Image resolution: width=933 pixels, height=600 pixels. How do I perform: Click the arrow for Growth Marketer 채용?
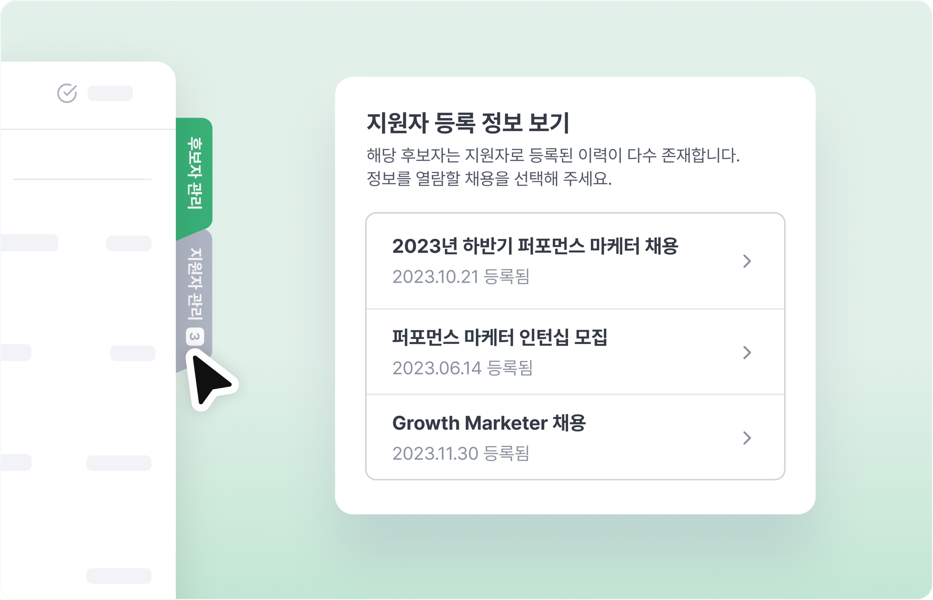pyautogui.click(x=747, y=438)
